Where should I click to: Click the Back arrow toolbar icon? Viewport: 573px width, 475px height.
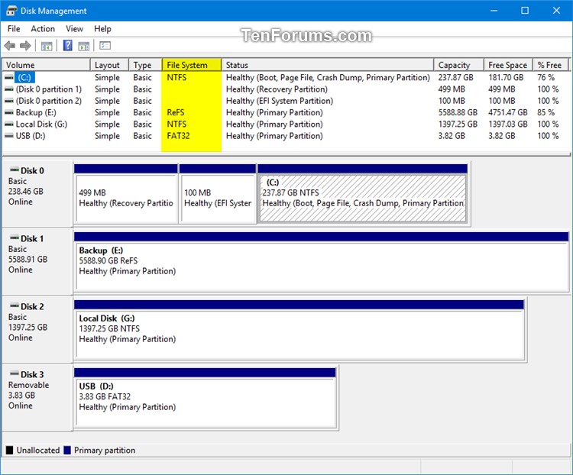[10, 46]
